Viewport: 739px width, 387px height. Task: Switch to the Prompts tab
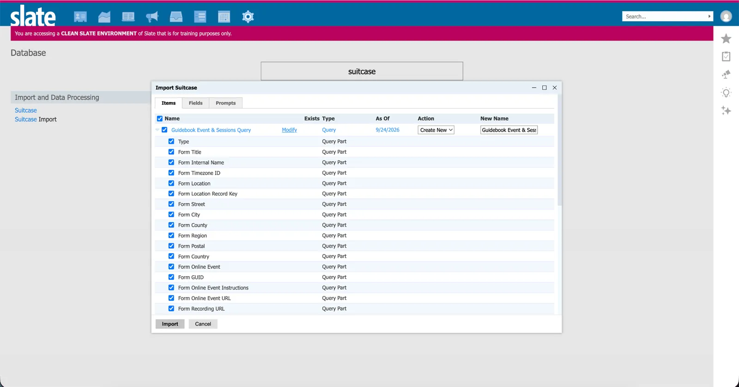226,103
